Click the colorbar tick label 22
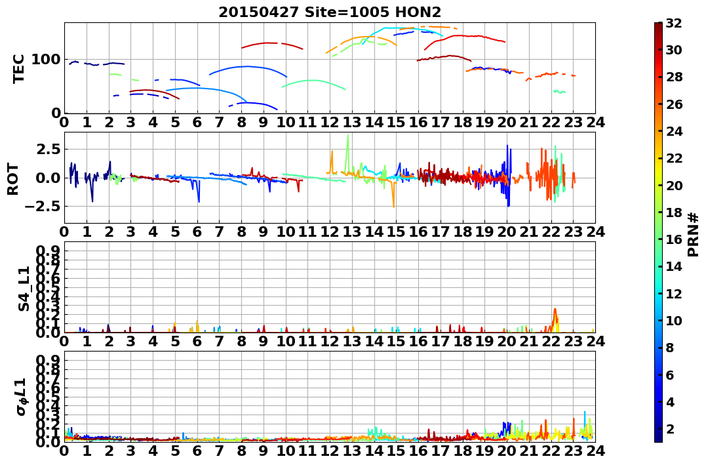This screenshot has width=706, height=465. pyautogui.click(x=674, y=158)
